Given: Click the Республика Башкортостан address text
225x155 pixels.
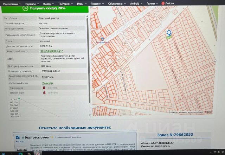Looking at the screenshot, I should click(63, 58).
